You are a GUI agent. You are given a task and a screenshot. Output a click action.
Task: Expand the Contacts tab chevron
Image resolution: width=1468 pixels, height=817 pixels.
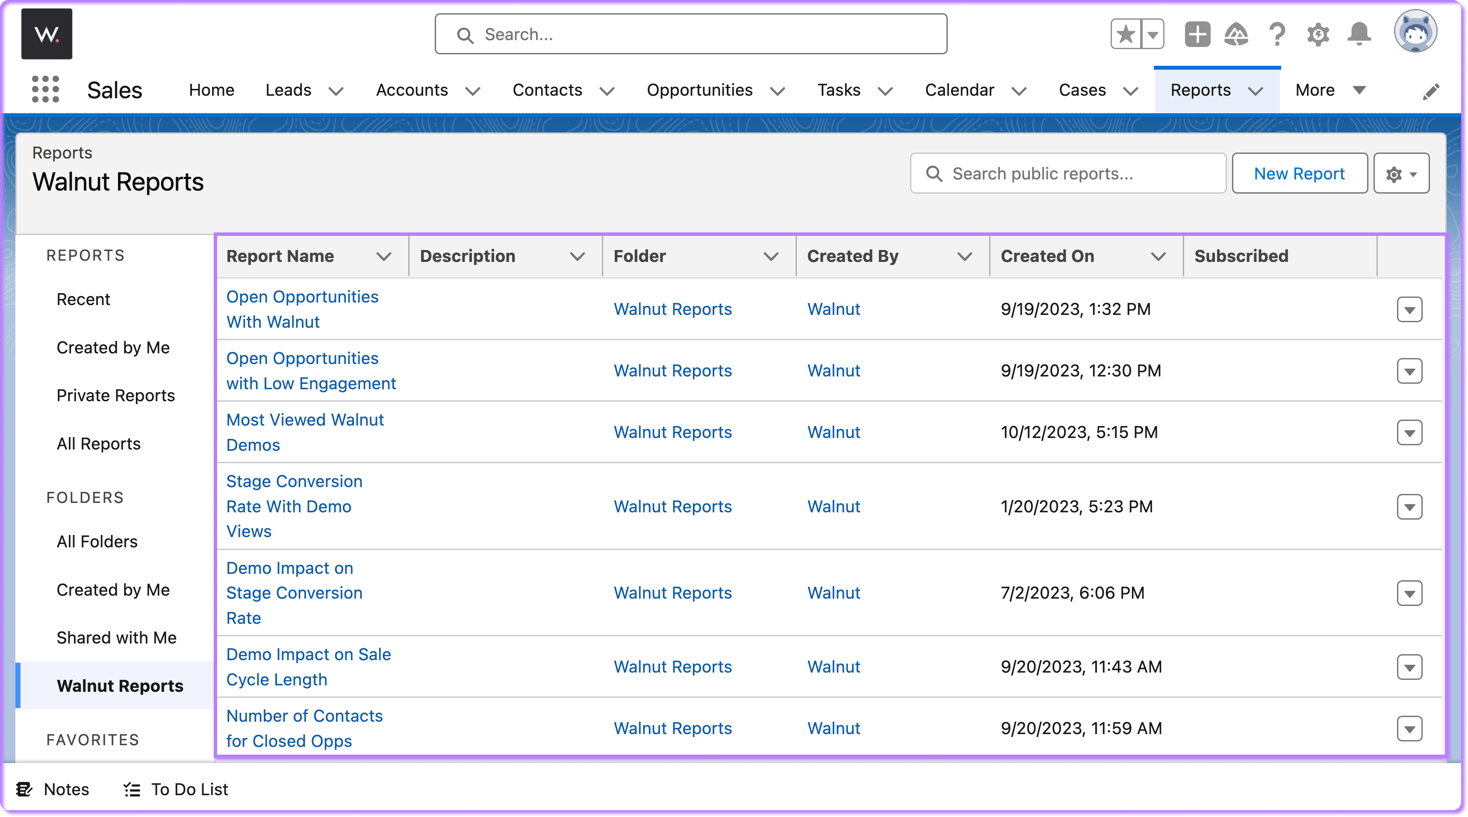(x=607, y=91)
